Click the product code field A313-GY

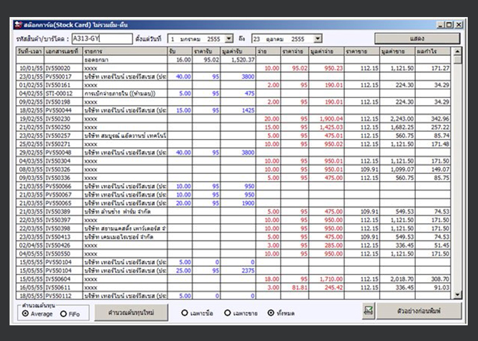[x=102, y=39]
